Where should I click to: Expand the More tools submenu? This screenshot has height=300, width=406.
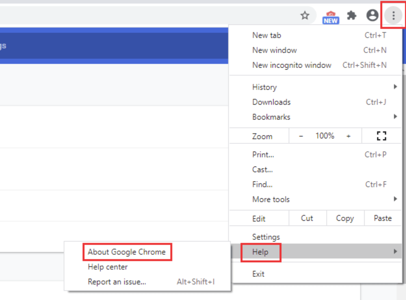315,199
